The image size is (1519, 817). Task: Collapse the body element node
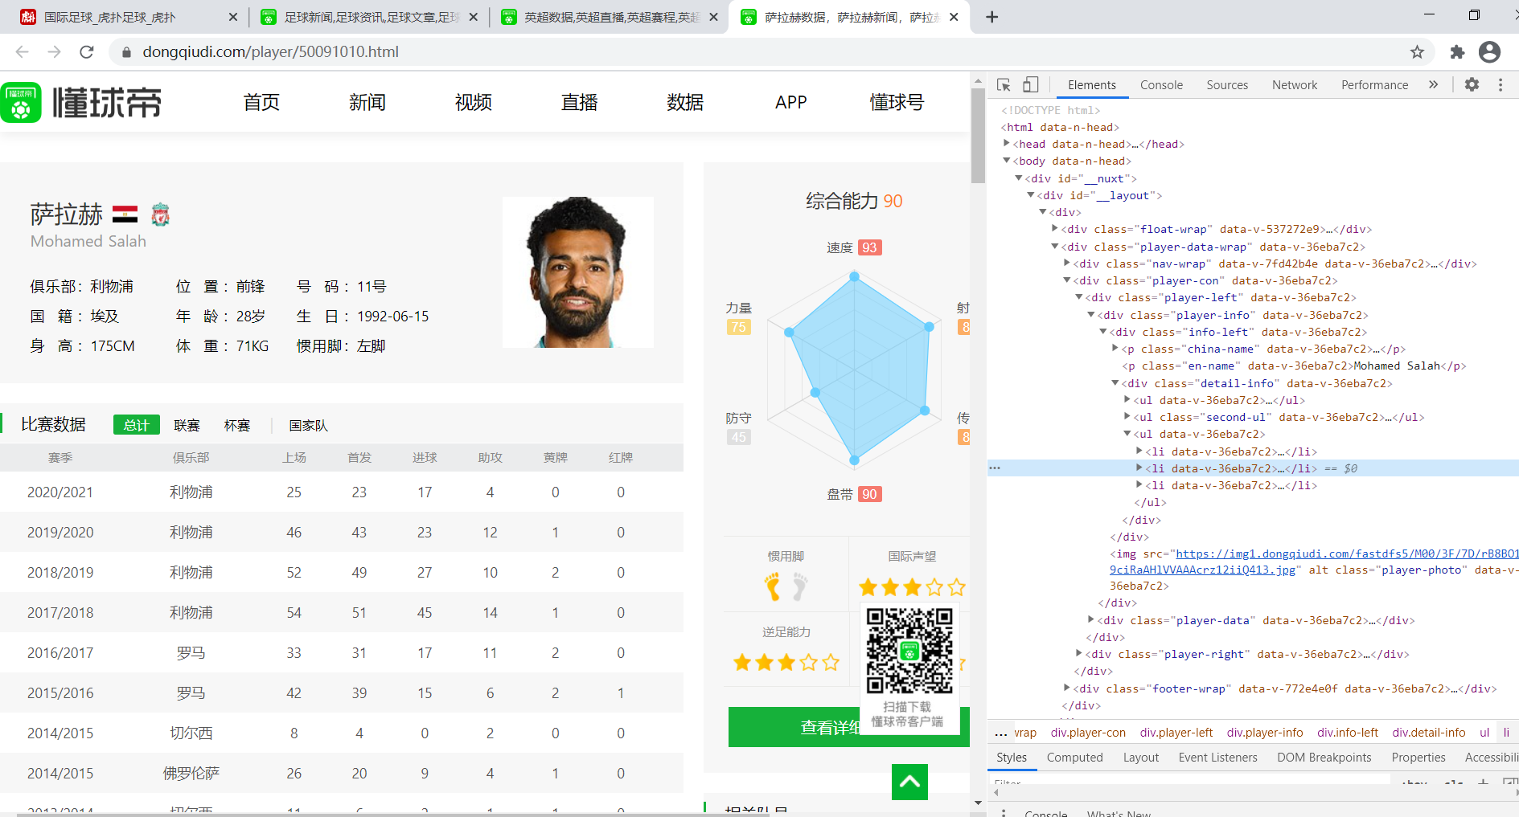tap(1006, 161)
